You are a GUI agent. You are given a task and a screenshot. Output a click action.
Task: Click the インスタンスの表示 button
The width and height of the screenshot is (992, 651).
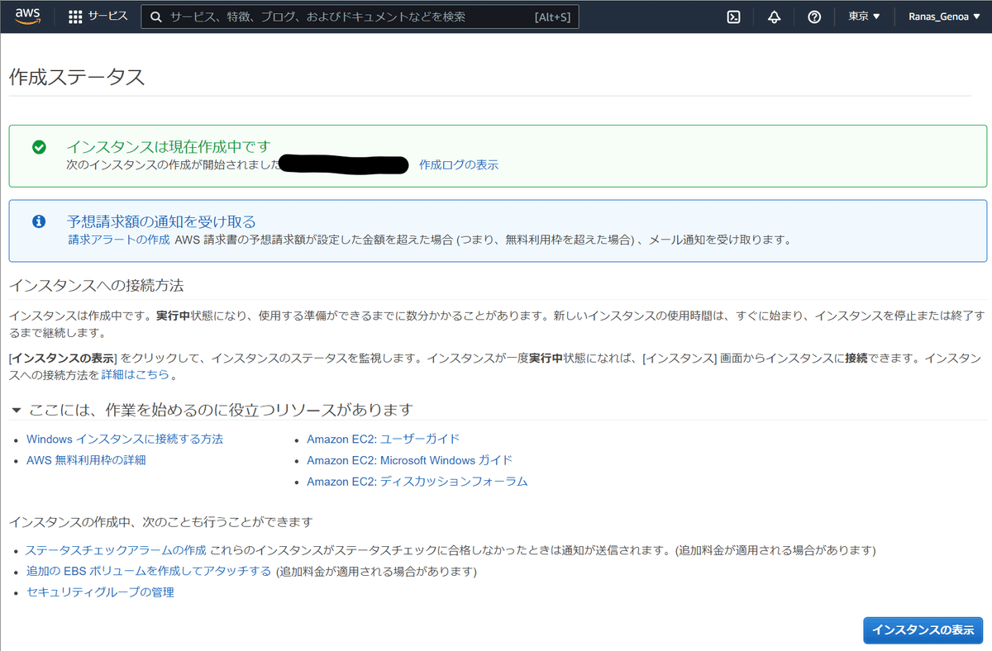click(923, 630)
